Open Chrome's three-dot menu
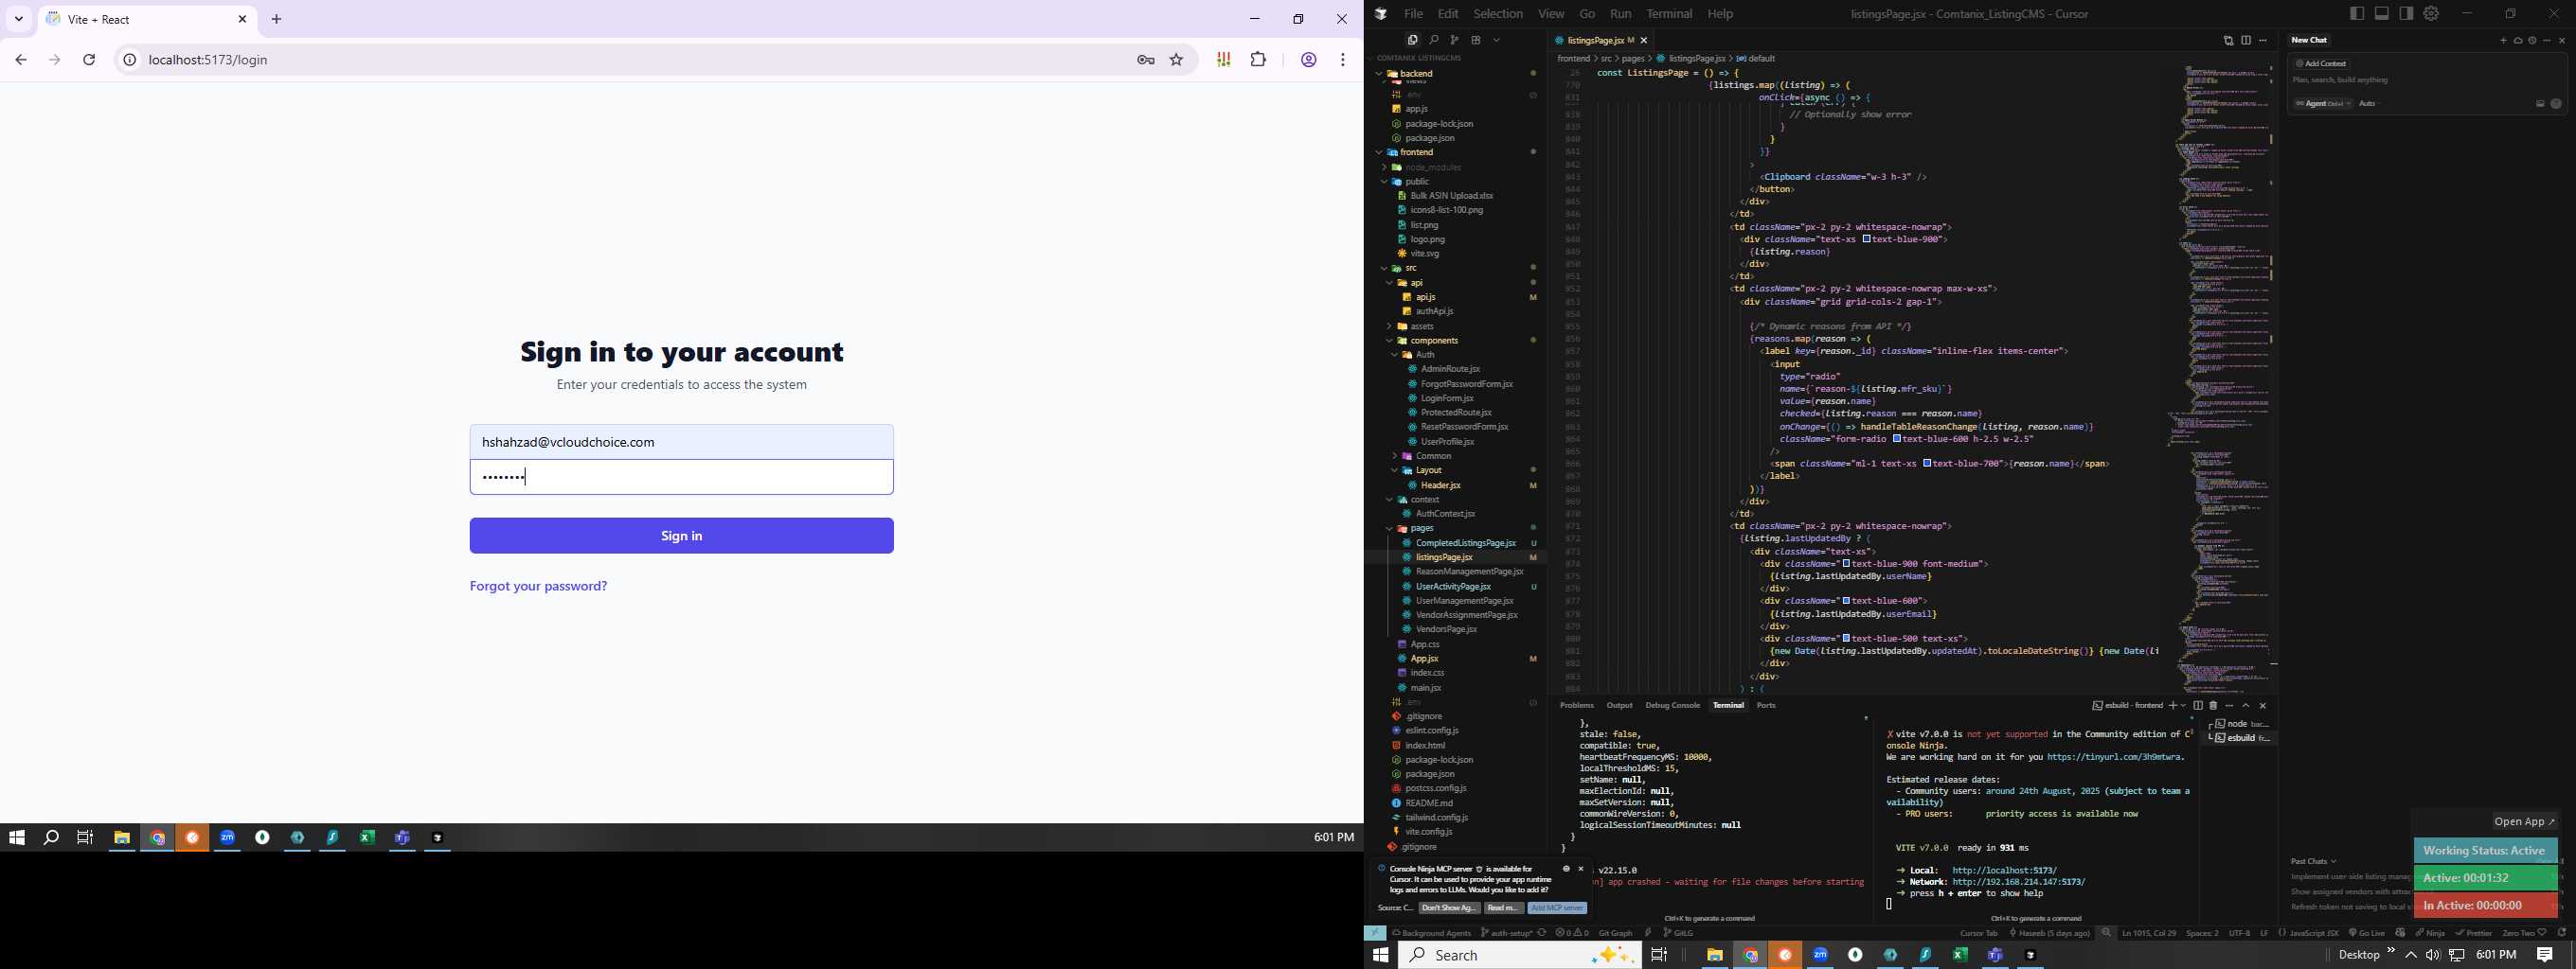The image size is (2576, 969). (1343, 60)
